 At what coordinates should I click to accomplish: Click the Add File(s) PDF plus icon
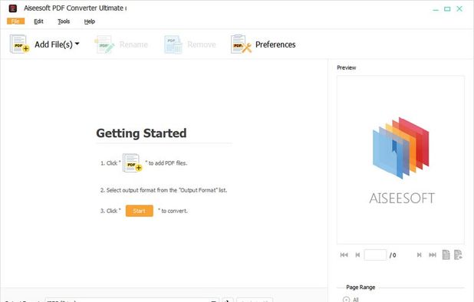pos(20,44)
